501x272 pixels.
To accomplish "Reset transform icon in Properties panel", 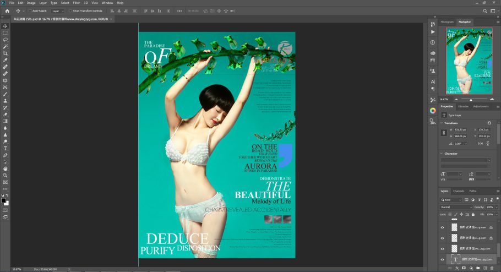I will point(489,123).
